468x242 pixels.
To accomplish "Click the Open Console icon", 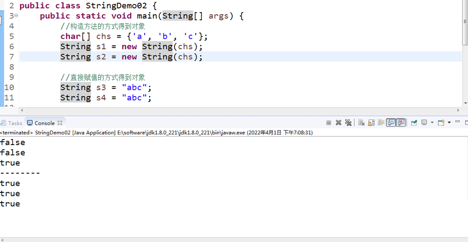I will pyautogui.click(x=441, y=122).
